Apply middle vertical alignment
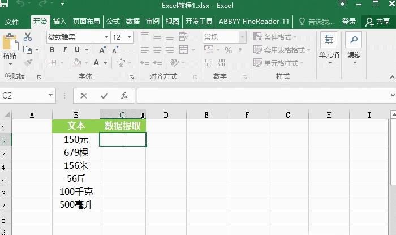This screenshot has width=396, height=235. pyautogui.click(x=157, y=37)
